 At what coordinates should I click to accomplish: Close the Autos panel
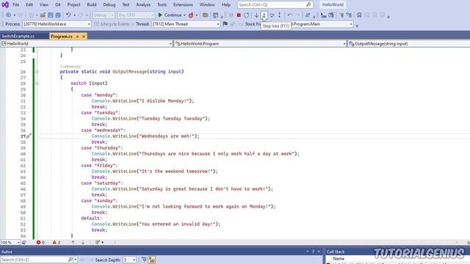point(319,252)
